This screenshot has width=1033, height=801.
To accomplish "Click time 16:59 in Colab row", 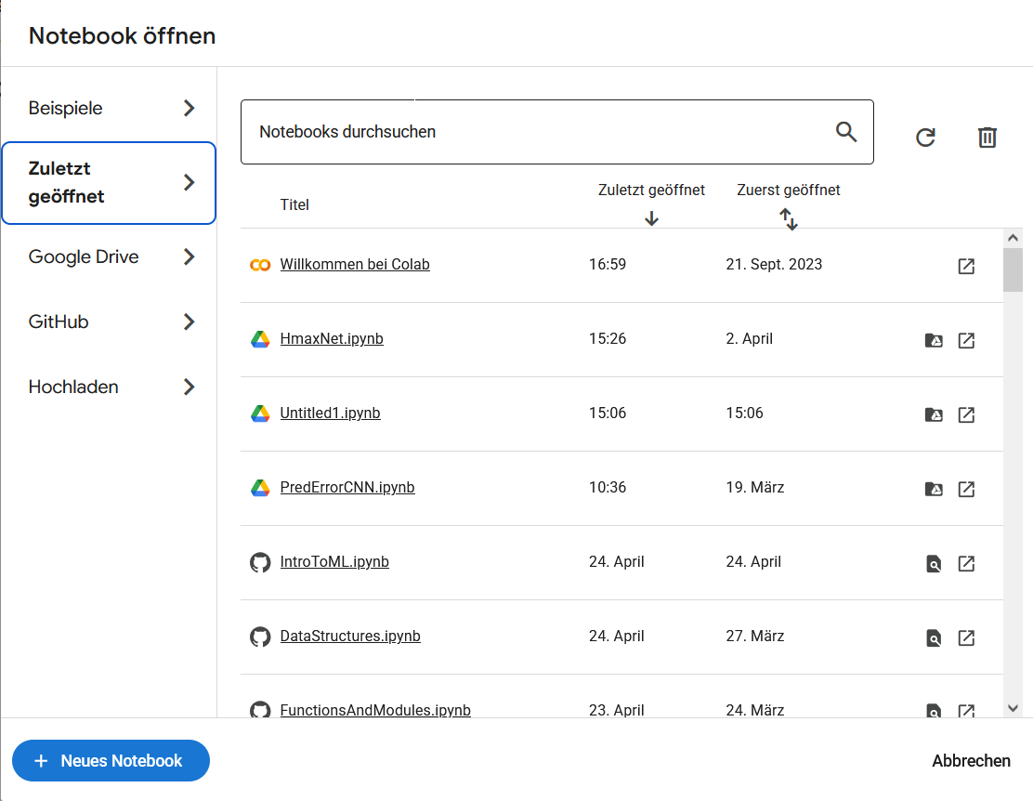I will [608, 264].
